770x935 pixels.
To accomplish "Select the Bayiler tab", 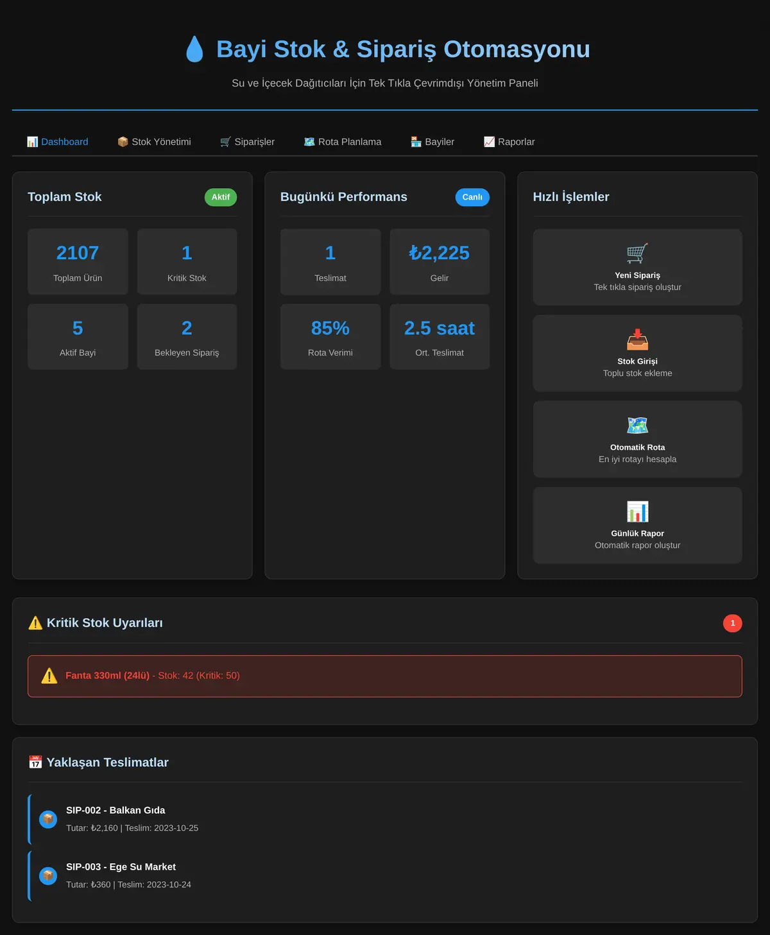I will (432, 142).
